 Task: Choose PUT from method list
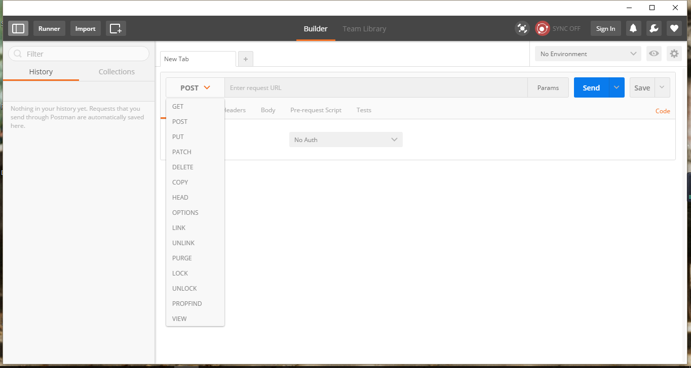tap(195, 137)
